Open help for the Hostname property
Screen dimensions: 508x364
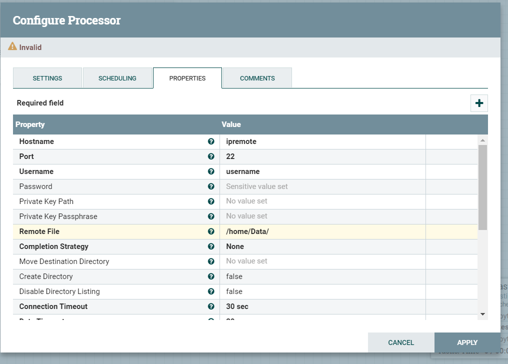211,141
